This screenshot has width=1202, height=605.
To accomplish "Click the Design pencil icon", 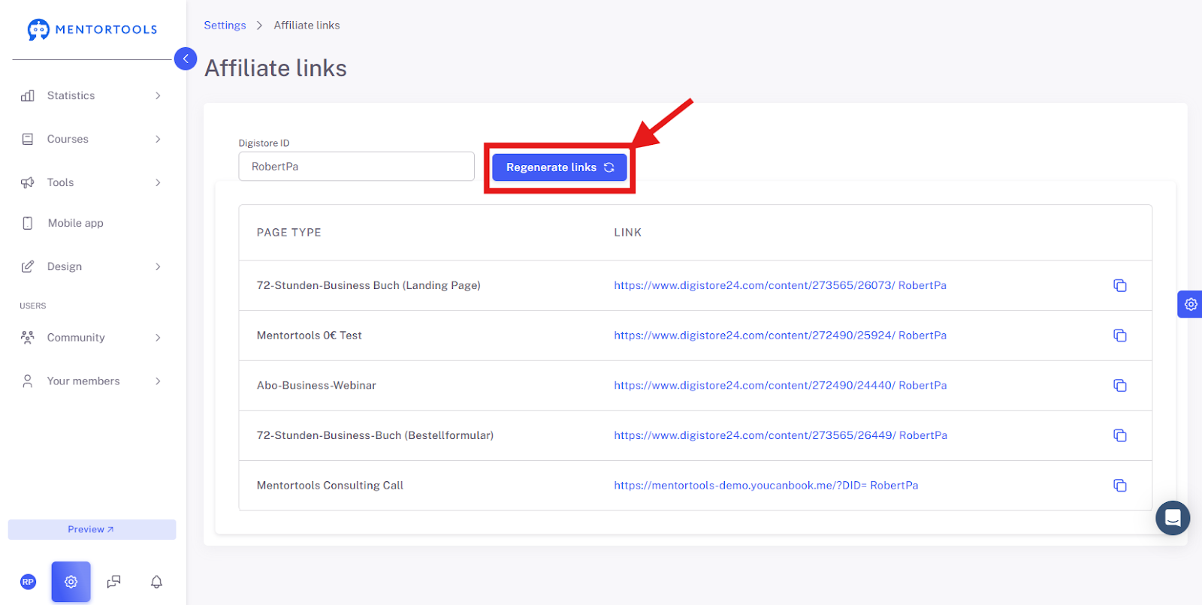I will pyautogui.click(x=28, y=266).
